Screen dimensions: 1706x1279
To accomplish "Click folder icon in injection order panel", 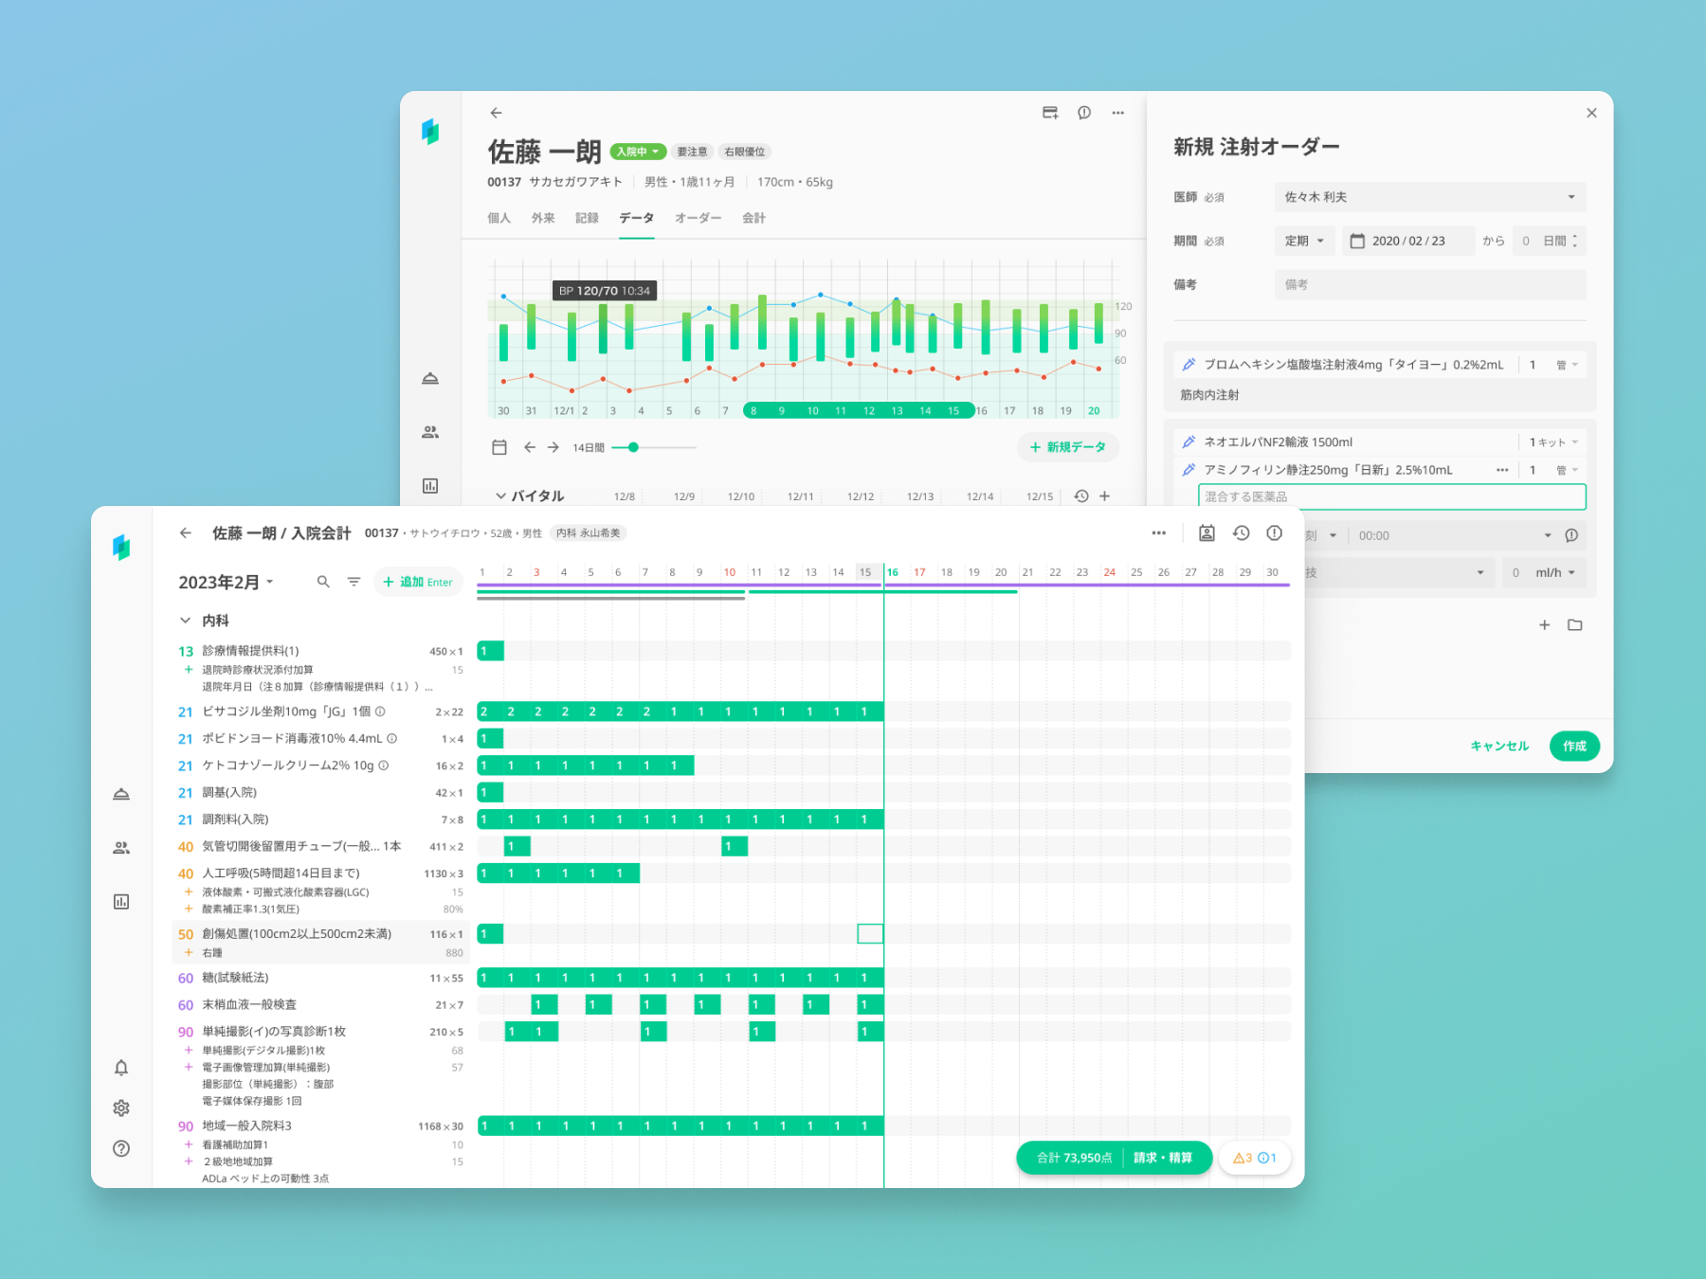I will pyautogui.click(x=1575, y=625).
